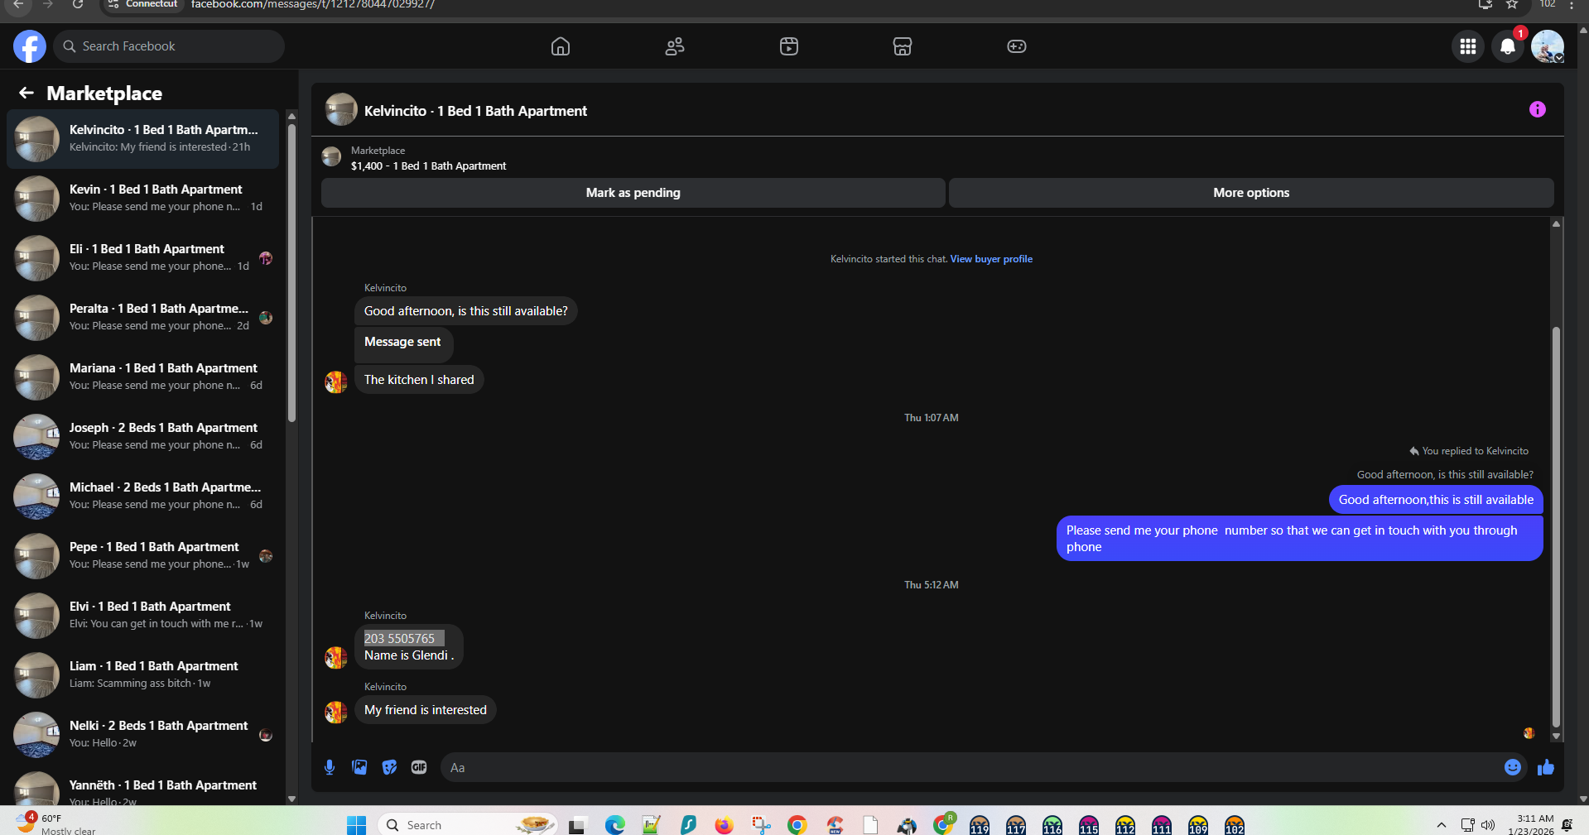Viewport: 1589px width, 835px height.
Task: Select the Eli apartment chat
Action: click(143, 257)
